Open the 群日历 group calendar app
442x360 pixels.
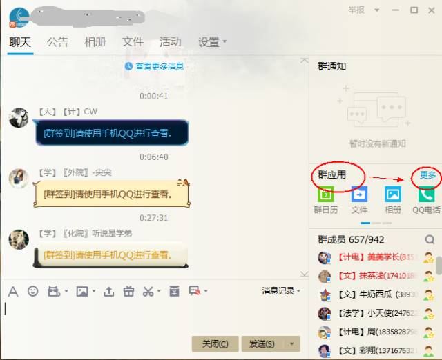pyautogui.click(x=326, y=194)
